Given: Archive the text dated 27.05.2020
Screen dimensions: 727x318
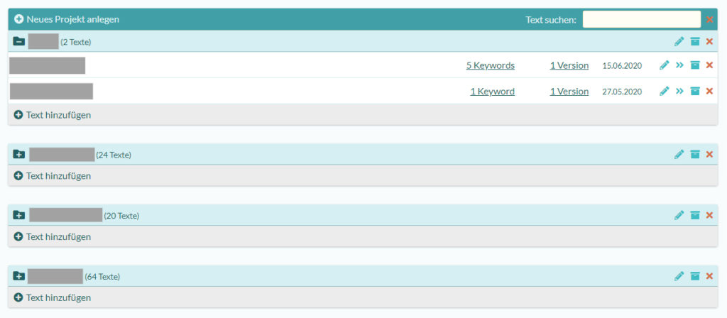Looking at the screenshot, I should pyautogui.click(x=695, y=91).
